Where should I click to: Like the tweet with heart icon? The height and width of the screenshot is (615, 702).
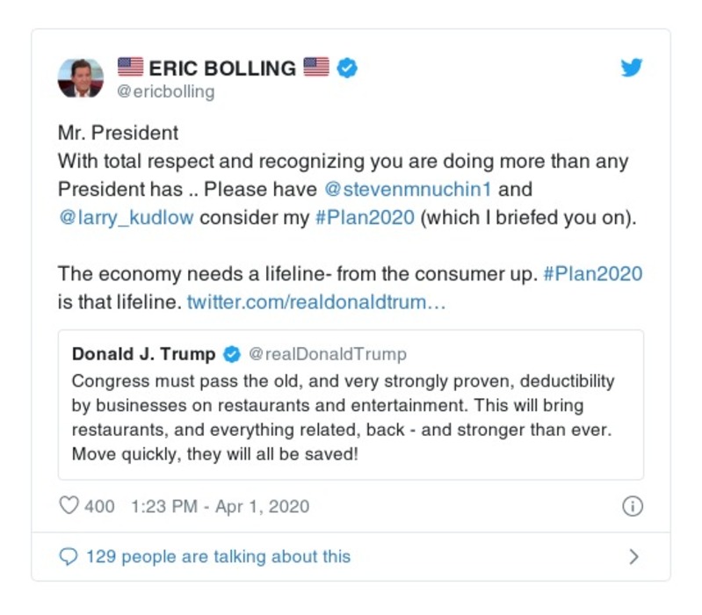pyautogui.click(x=68, y=507)
